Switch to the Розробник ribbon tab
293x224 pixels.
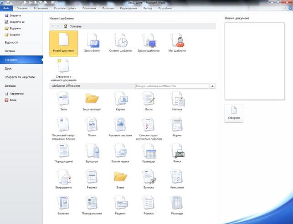pos(165,8)
